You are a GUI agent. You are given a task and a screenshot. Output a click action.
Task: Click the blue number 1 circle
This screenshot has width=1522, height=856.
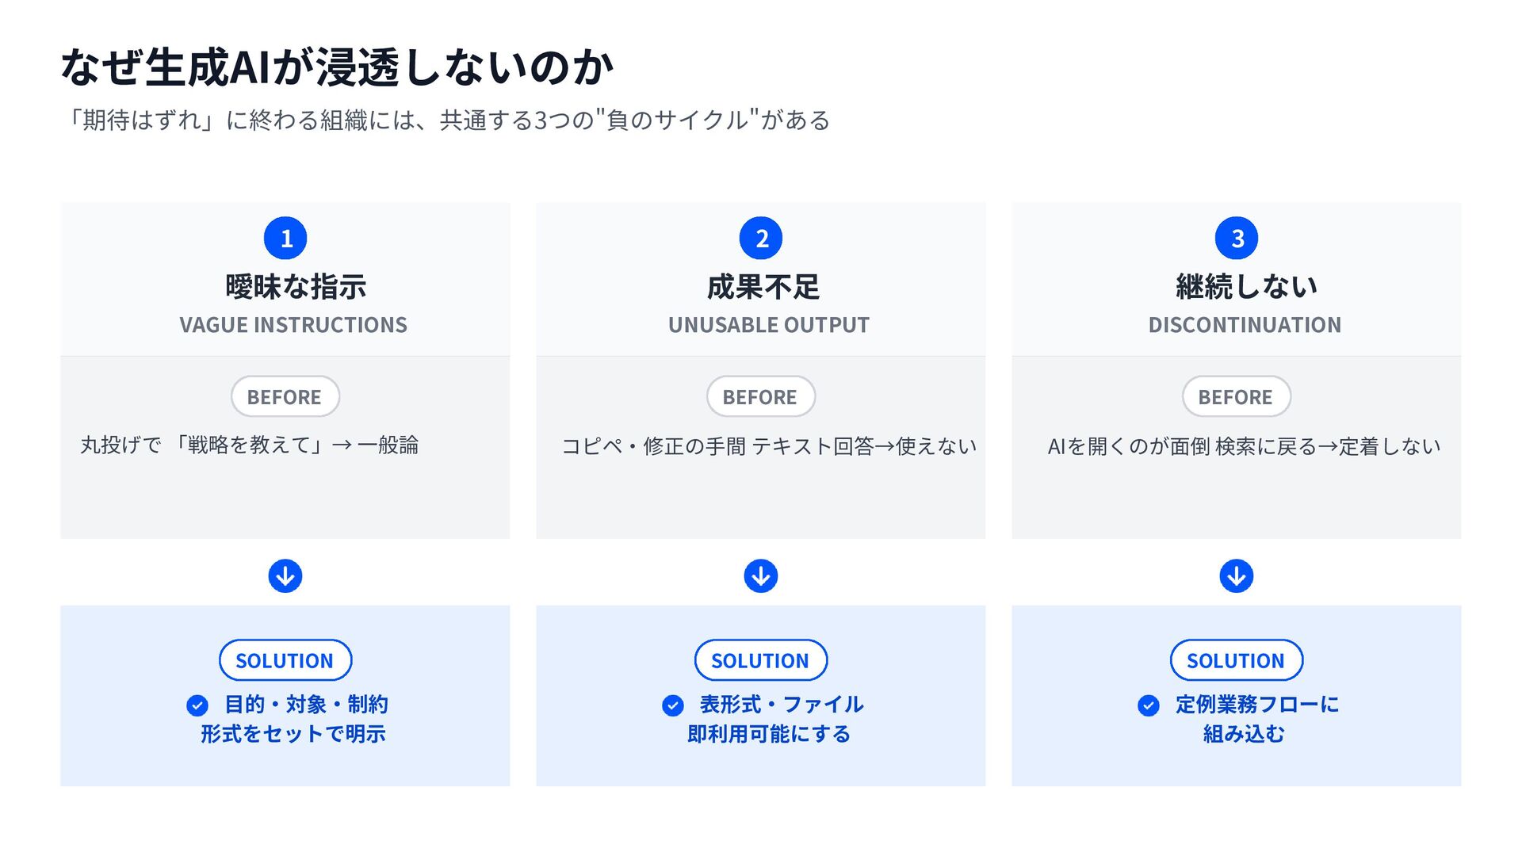tap(285, 238)
